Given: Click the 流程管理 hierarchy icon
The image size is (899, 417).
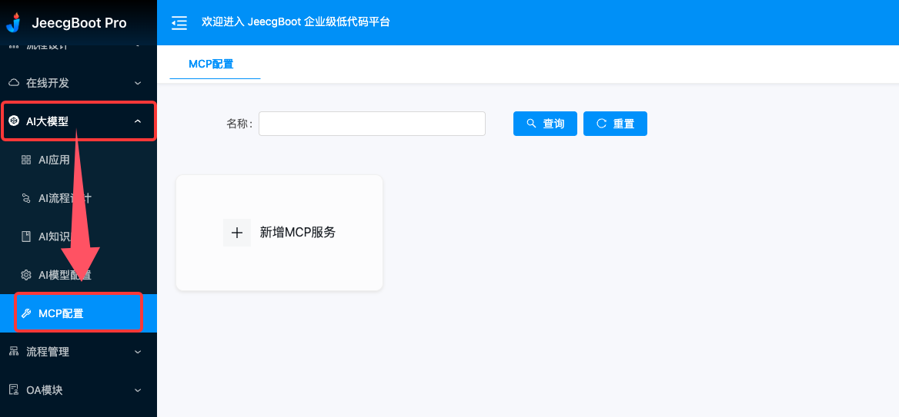Looking at the screenshot, I should [14, 352].
